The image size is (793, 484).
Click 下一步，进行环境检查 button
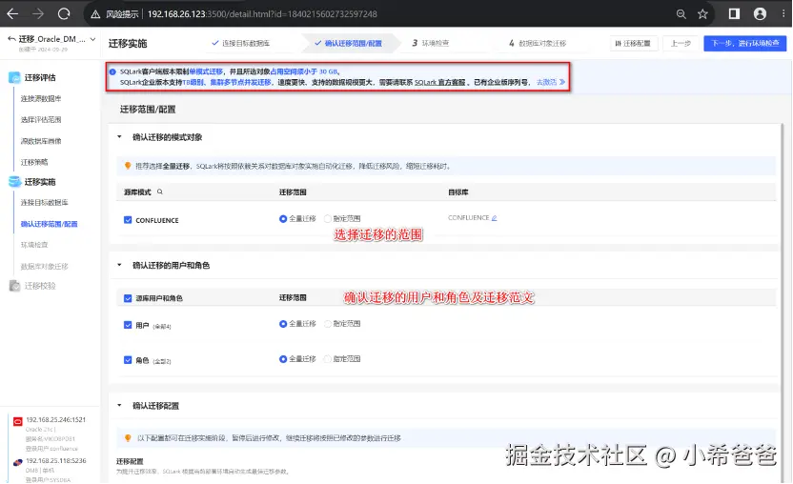click(x=745, y=44)
